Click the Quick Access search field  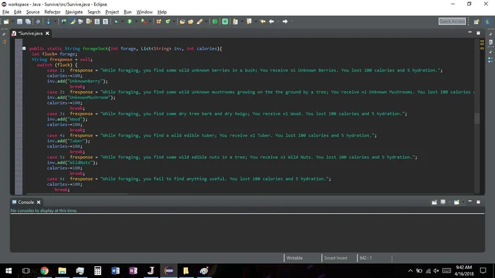coord(452,21)
